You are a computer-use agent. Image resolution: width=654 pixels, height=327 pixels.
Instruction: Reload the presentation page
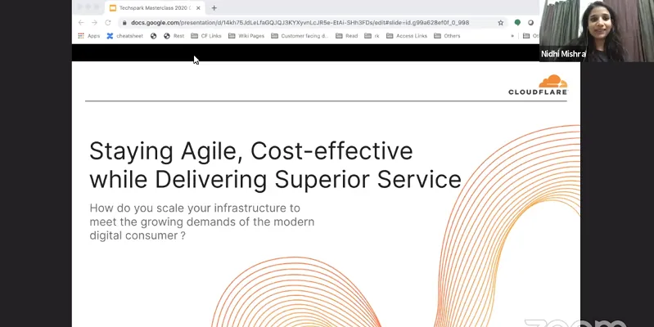pyautogui.click(x=108, y=23)
